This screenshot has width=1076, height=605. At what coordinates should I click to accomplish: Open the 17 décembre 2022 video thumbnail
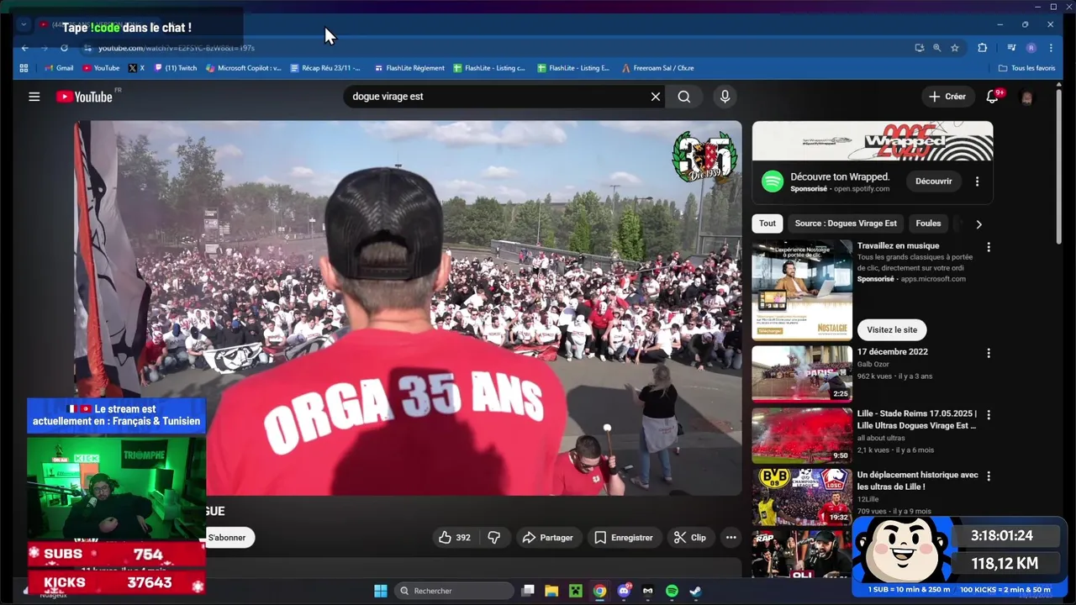(802, 373)
